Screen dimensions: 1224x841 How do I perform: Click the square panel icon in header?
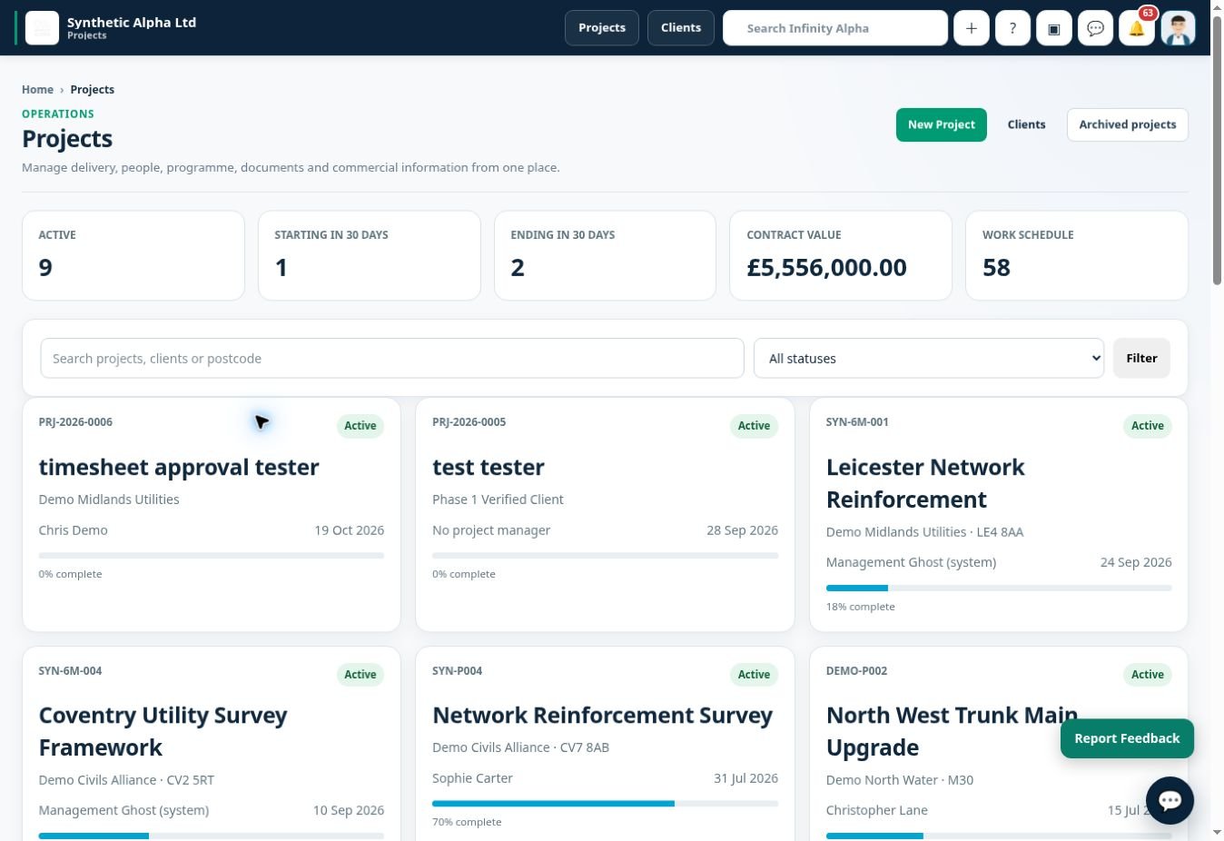tap(1054, 28)
